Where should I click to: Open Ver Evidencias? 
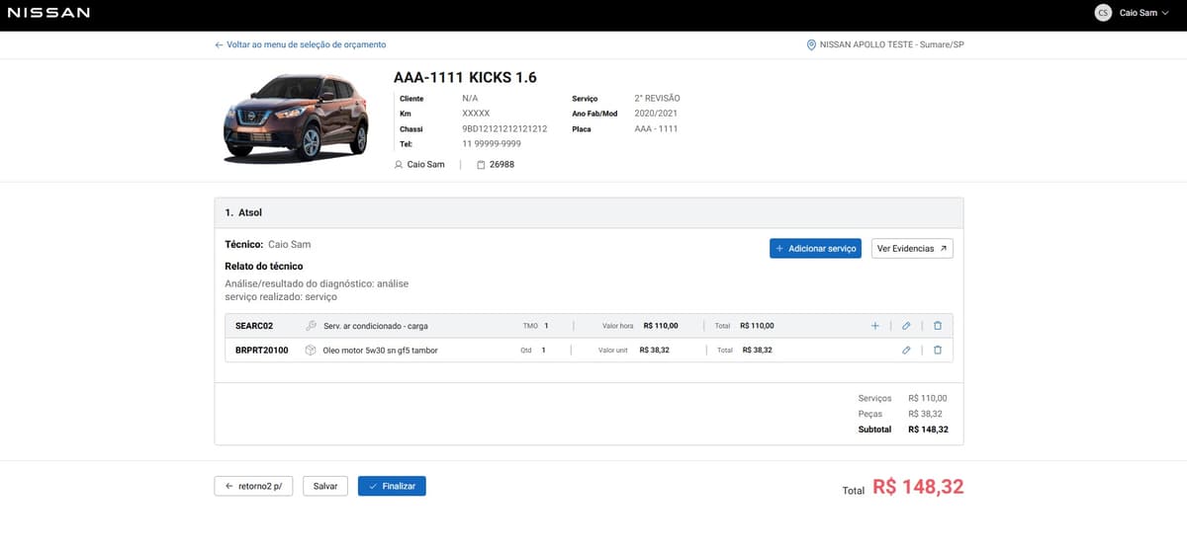(912, 249)
